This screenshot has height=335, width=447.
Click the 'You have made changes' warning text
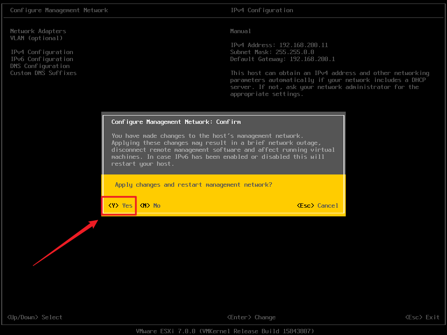[223, 150]
